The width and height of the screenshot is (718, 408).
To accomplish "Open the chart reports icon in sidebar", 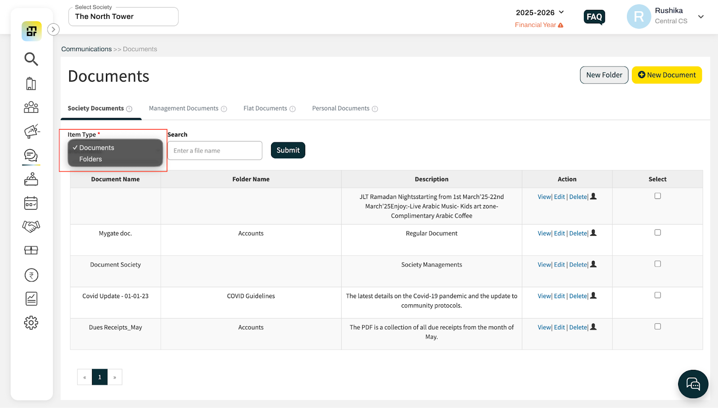I will [31, 299].
